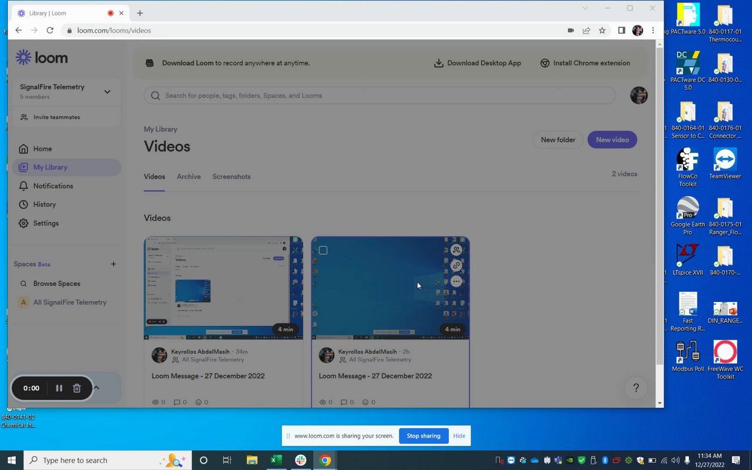Screen dimensions: 752x470
Task: Click the address bar URL
Action: pos(114,31)
